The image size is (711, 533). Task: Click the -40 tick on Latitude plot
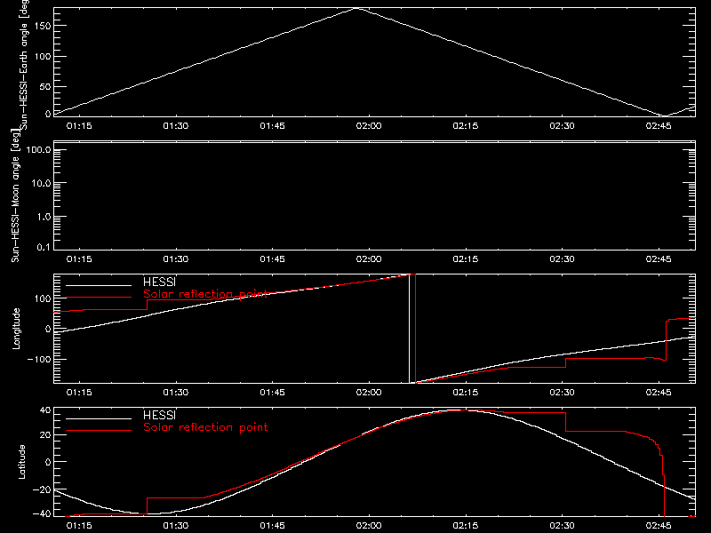point(42,514)
